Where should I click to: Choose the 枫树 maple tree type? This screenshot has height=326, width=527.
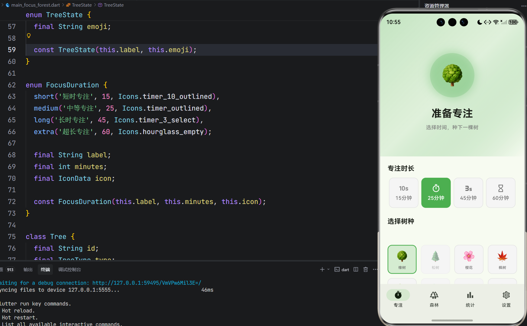pyautogui.click(x=503, y=259)
